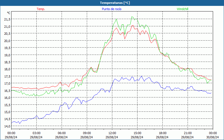Select the red Temp. legend label

(x=41, y=9)
